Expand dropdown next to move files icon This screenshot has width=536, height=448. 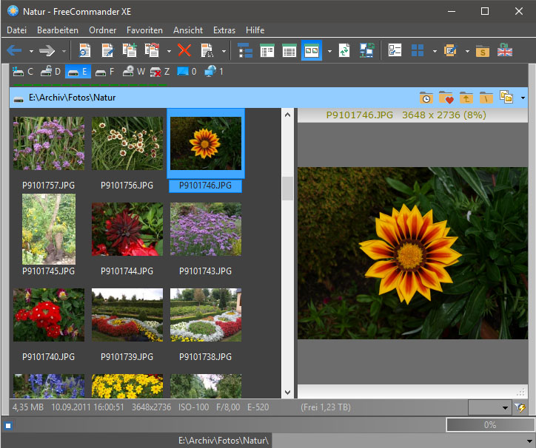tap(169, 51)
